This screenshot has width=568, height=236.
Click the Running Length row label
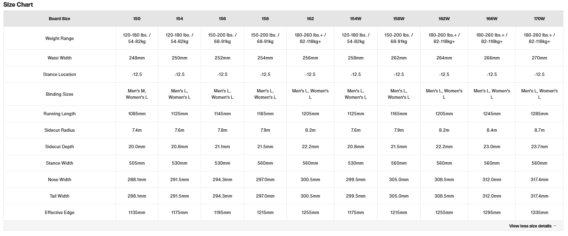pos(59,114)
